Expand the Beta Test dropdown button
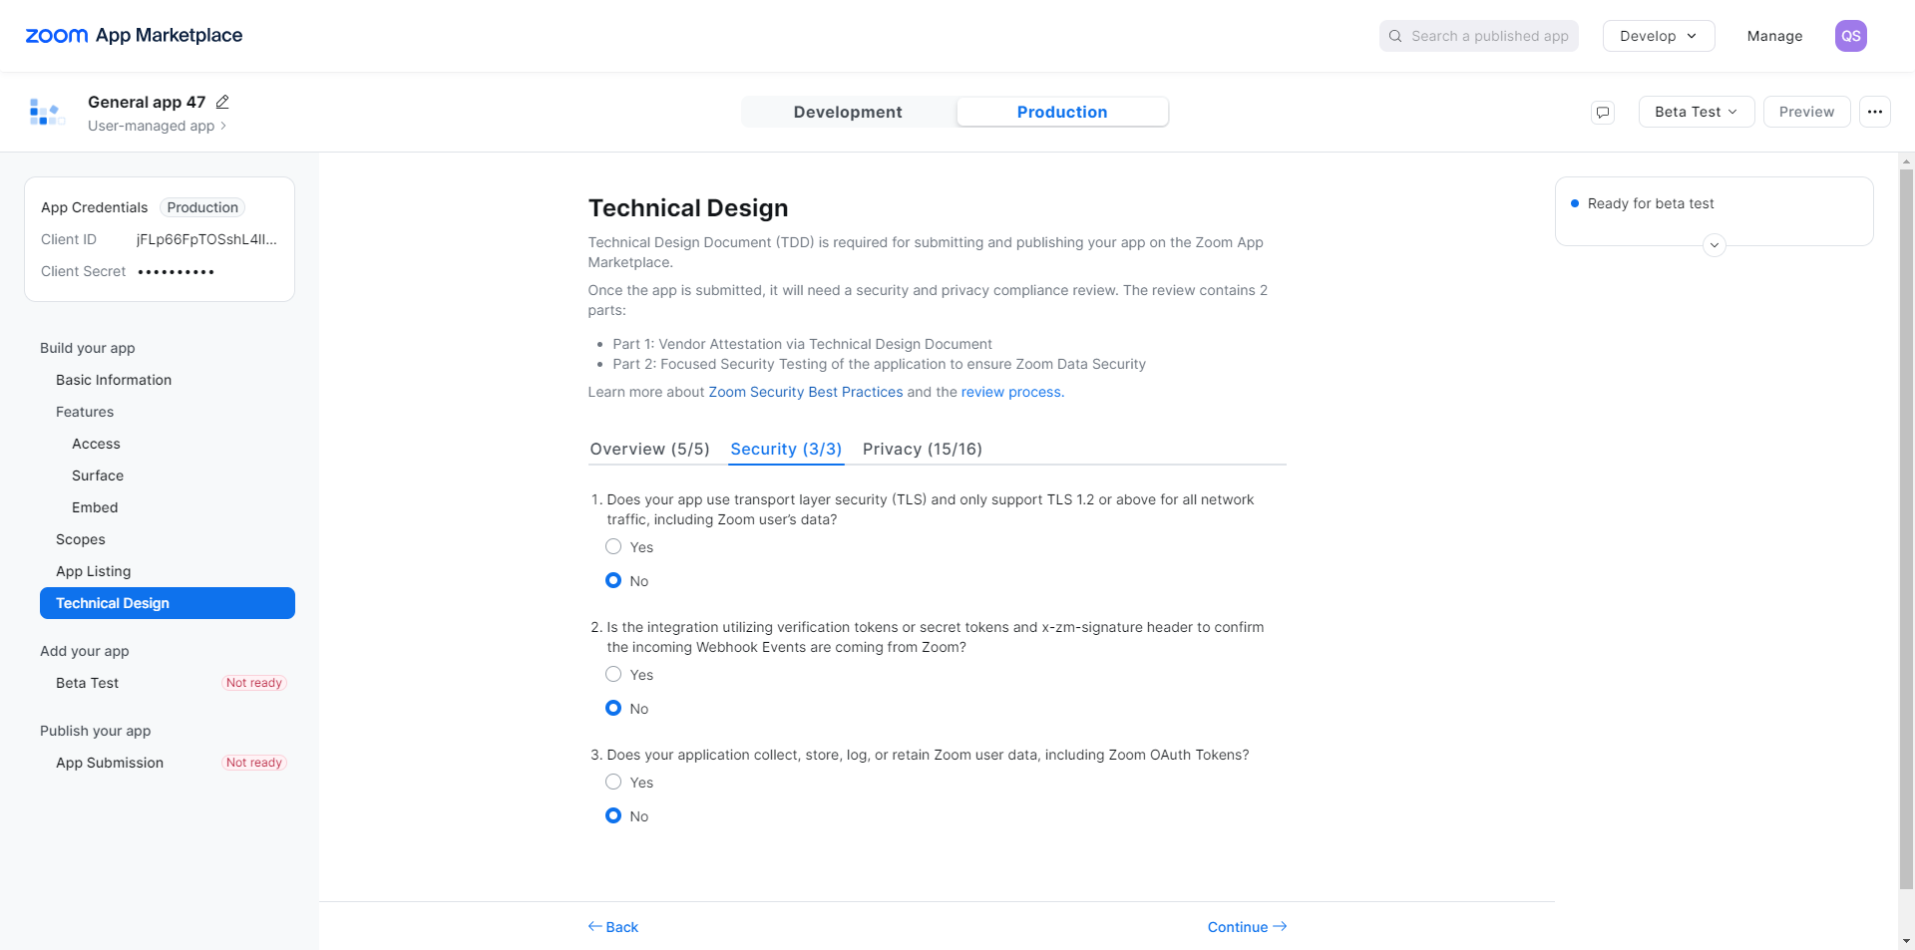The width and height of the screenshot is (1915, 950). click(1696, 112)
